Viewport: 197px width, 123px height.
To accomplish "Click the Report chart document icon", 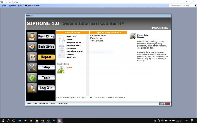I will pyautogui.click(x=32, y=57).
